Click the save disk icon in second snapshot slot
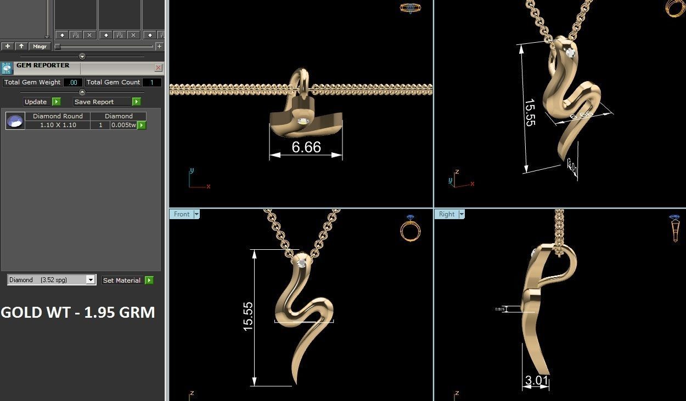This screenshot has height=401, width=686. click(x=120, y=35)
